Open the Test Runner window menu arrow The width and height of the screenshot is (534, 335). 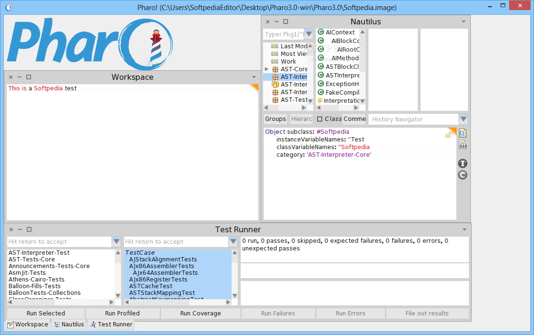(465, 229)
